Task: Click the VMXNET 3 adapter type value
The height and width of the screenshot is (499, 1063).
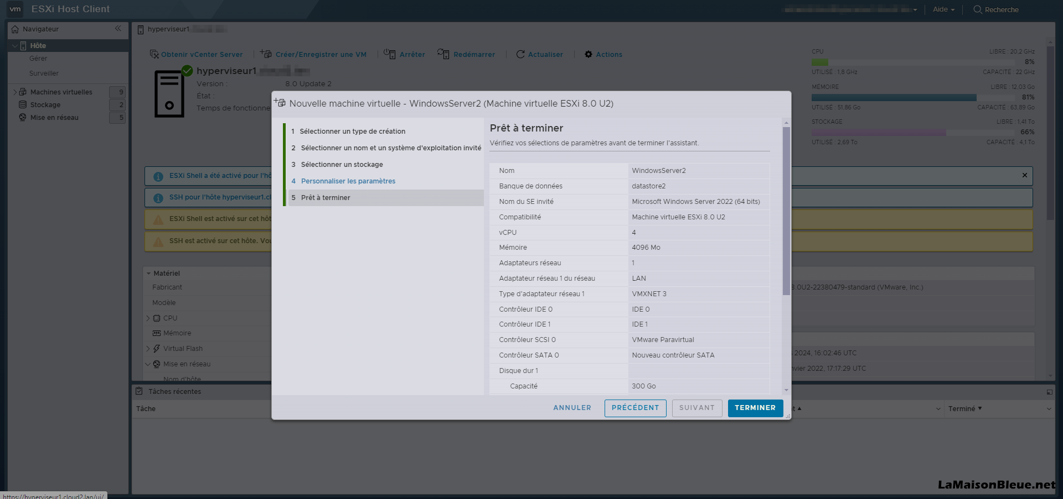Action: [649, 294]
